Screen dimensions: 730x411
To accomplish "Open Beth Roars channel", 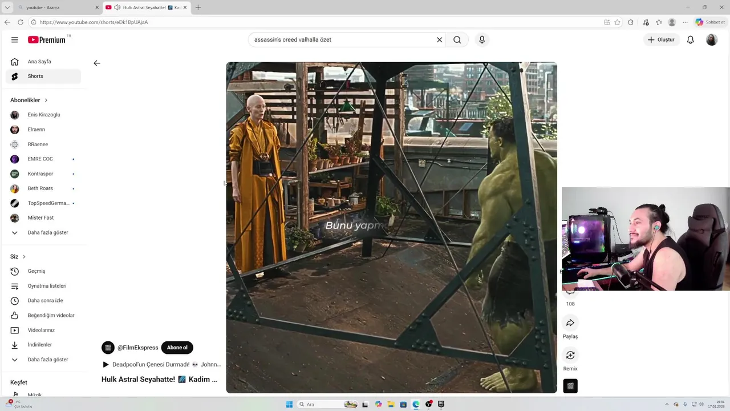I will point(43,188).
